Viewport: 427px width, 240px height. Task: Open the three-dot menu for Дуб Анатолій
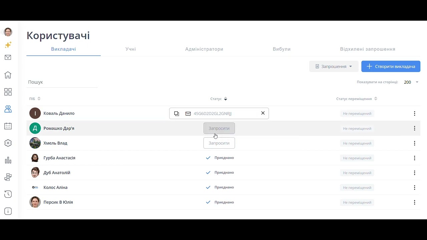click(x=414, y=173)
